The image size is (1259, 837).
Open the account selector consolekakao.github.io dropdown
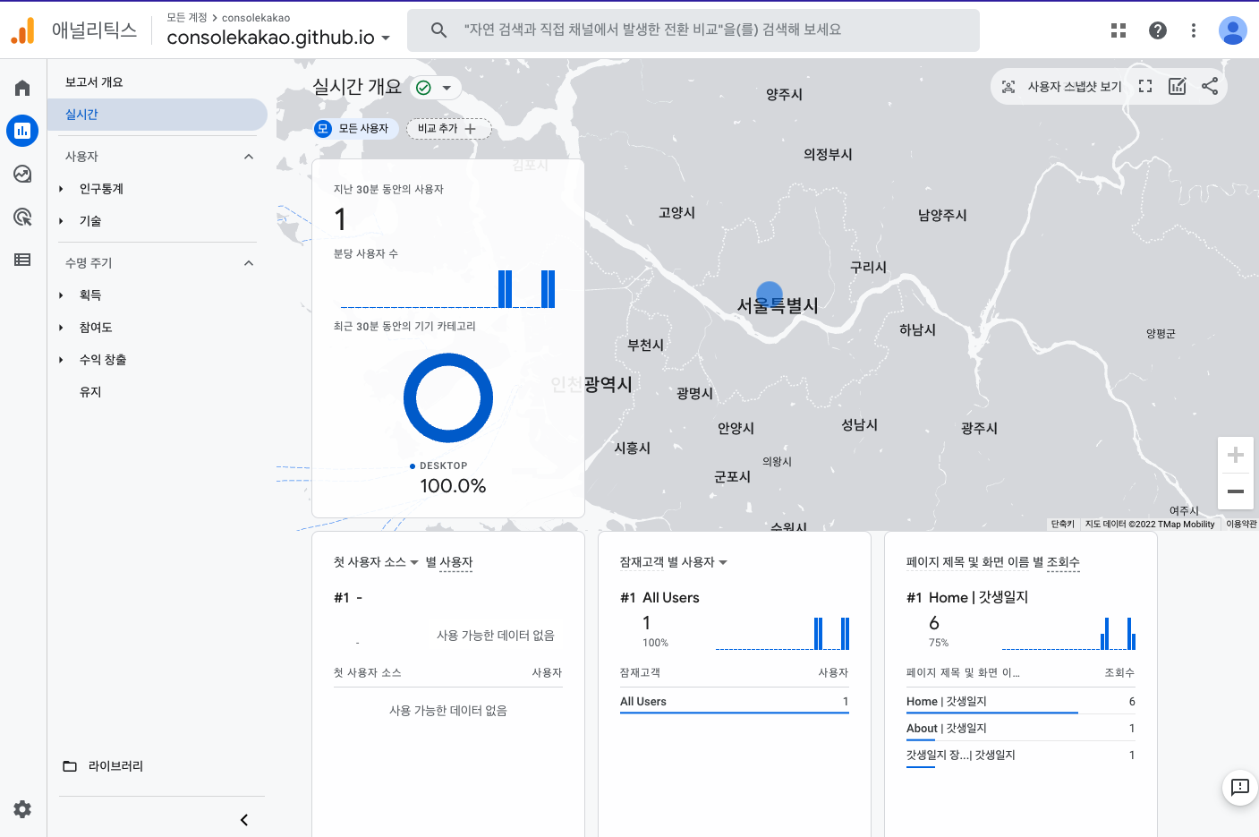tap(278, 38)
